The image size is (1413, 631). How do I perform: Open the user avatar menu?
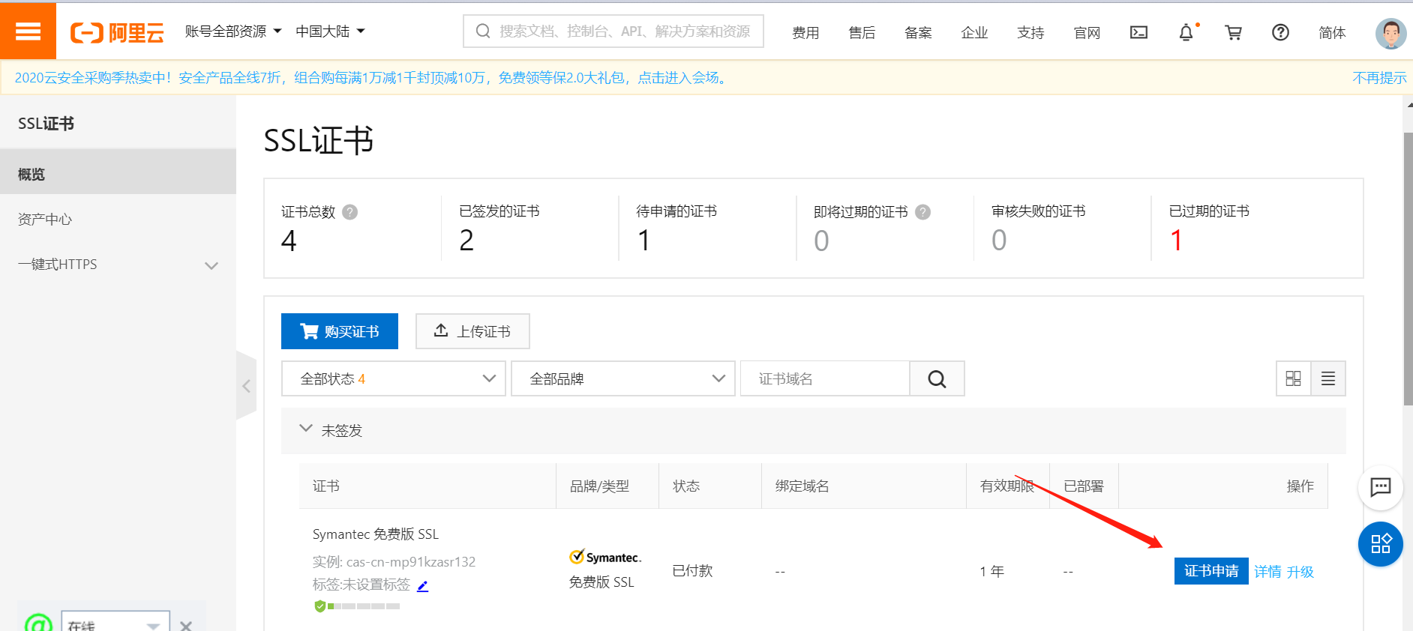point(1390,33)
